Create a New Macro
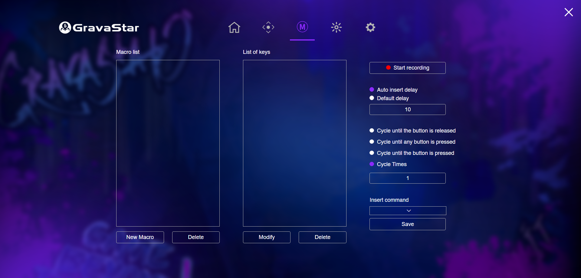581x278 pixels. 140,237
